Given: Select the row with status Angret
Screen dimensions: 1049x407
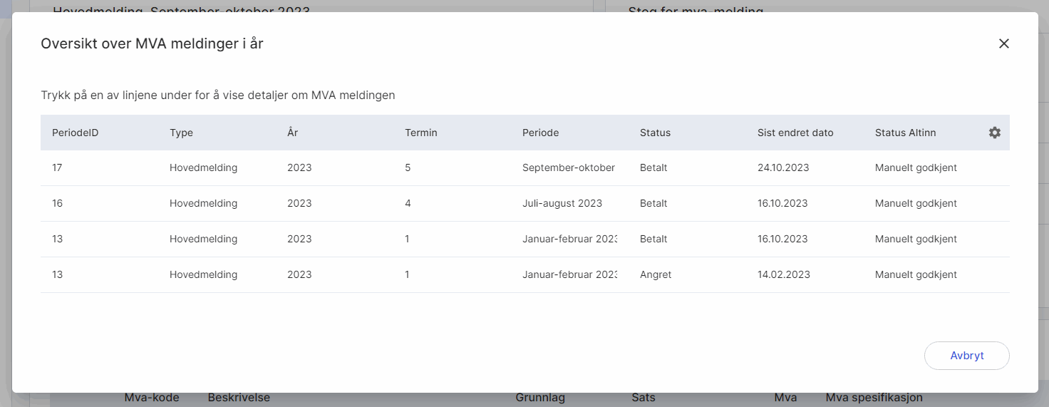Looking at the screenshot, I should [655, 275].
